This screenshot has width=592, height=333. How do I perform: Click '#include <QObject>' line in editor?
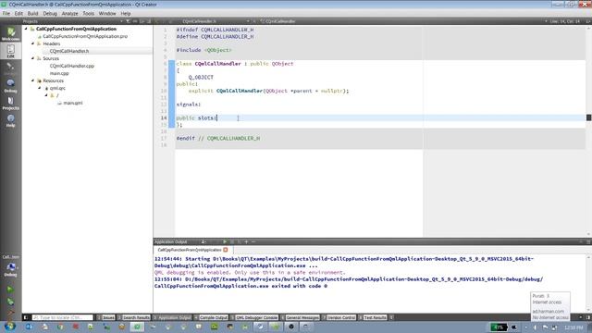tap(203, 50)
